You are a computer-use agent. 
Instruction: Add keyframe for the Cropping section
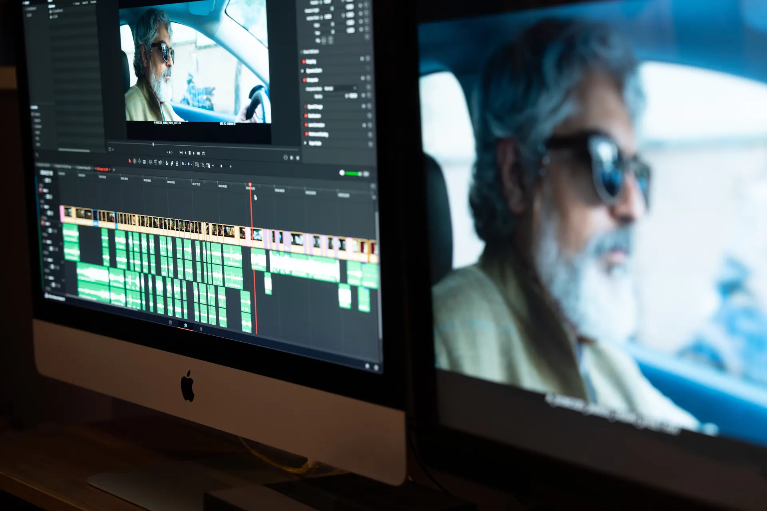click(362, 59)
